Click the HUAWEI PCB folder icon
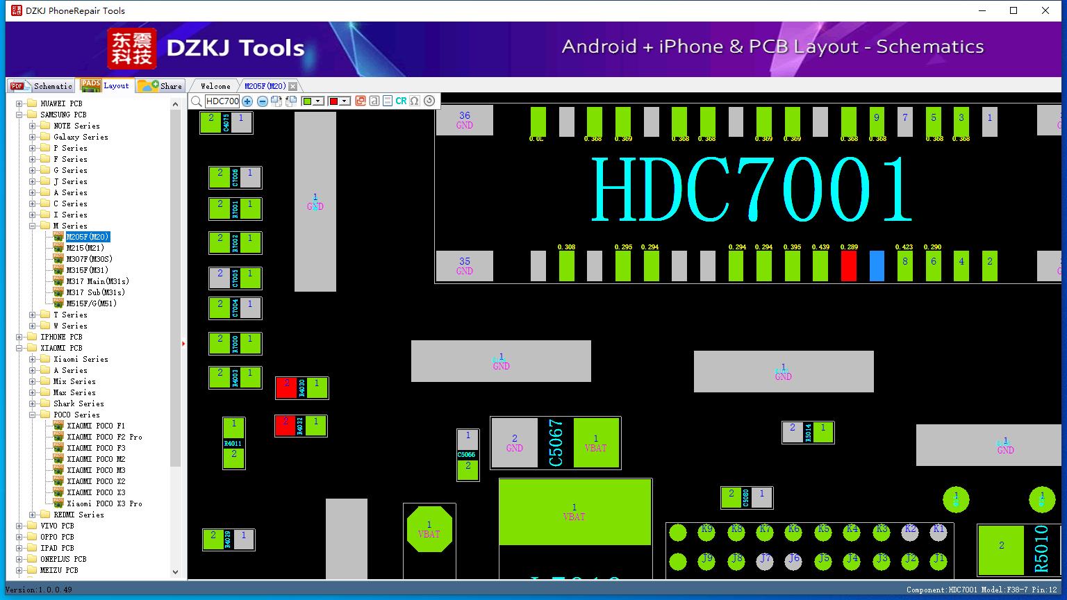The width and height of the screenshot is (1067, 600). click(x=32, y=103)
